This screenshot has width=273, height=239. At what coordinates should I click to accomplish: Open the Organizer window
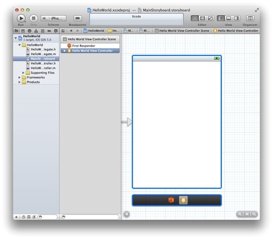tap(250, 18)
